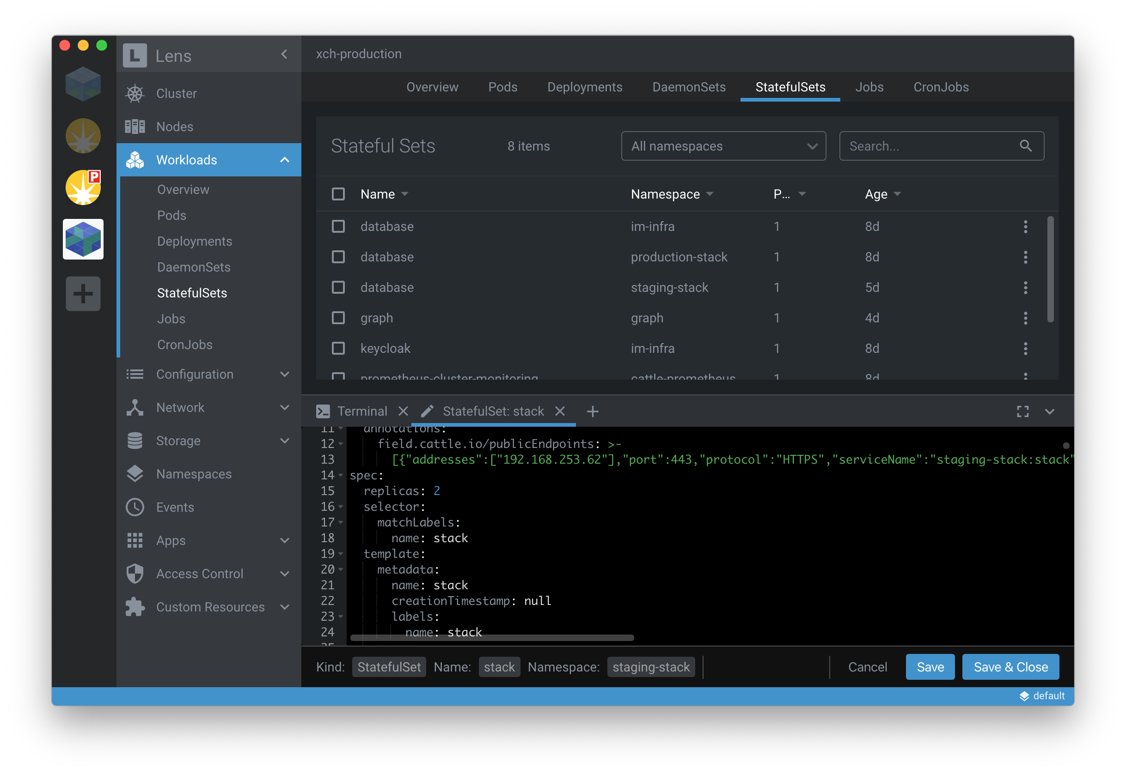
Task: Expand the Custom Resources section chevron
Action: [284, 607]
